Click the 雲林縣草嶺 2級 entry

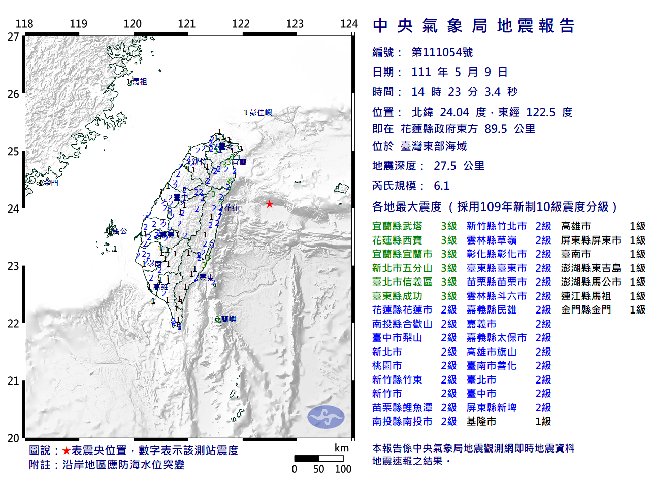[509, 240]
